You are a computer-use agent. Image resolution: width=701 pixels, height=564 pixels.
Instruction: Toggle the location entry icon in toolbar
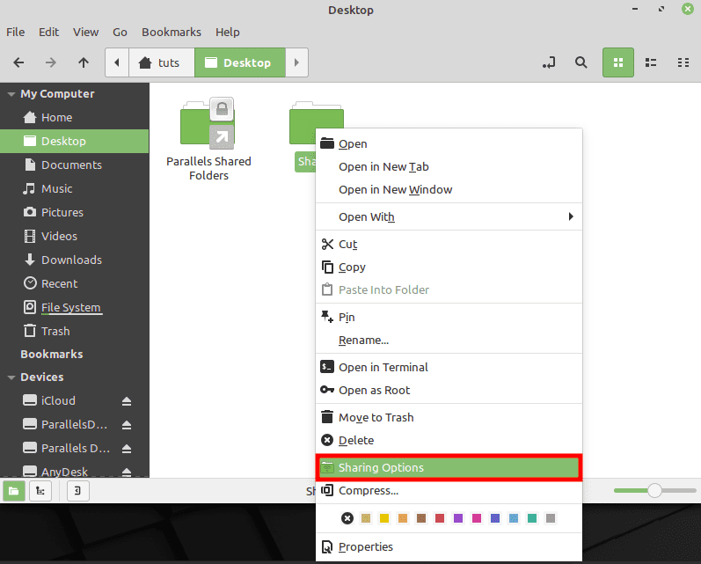pos(549,62)
